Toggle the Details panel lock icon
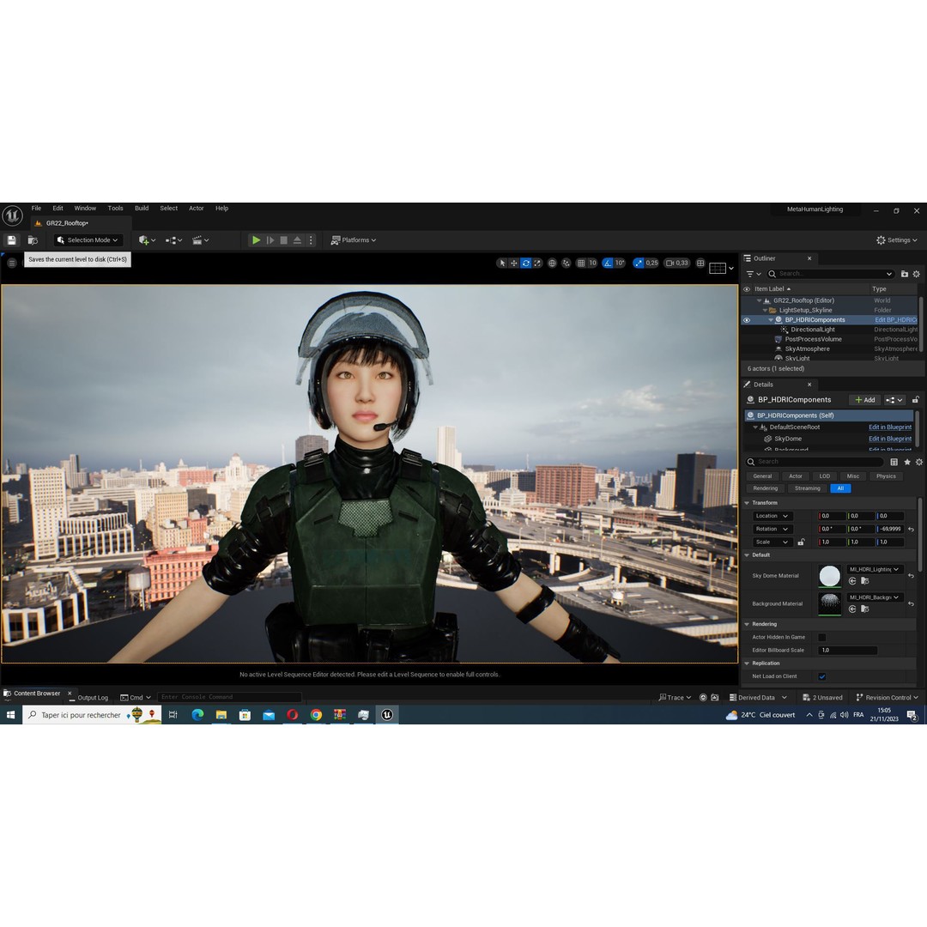927x927 pixels. (915, 400)
